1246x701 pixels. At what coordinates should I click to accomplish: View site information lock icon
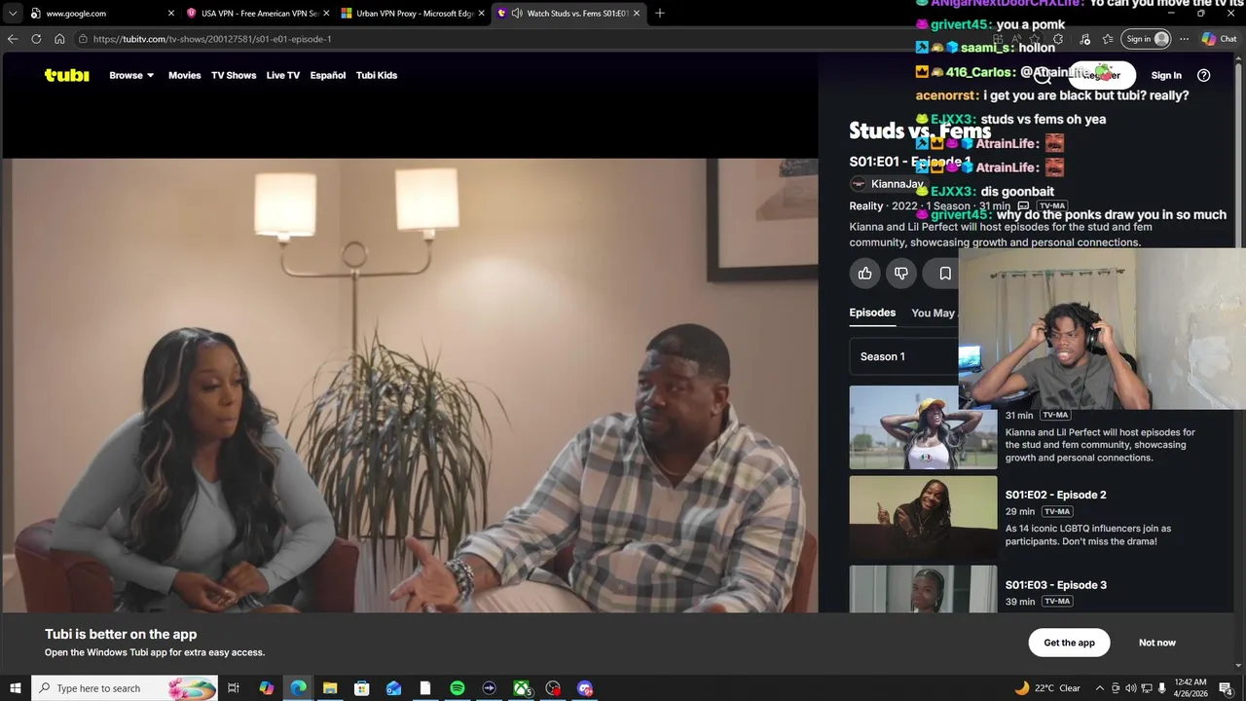(x=84, y=39)
